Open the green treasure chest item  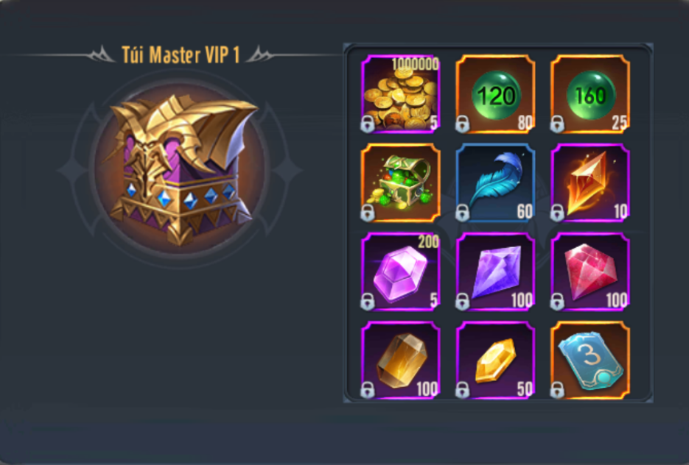click(400, 182)
